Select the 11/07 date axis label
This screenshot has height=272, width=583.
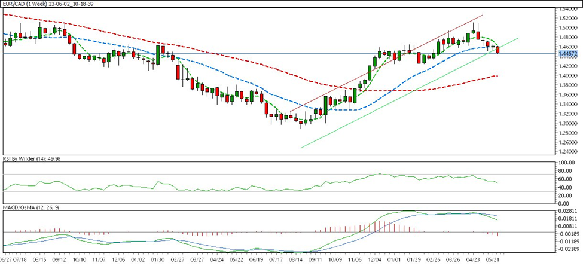pyautogui.click(x=99, y=259)
